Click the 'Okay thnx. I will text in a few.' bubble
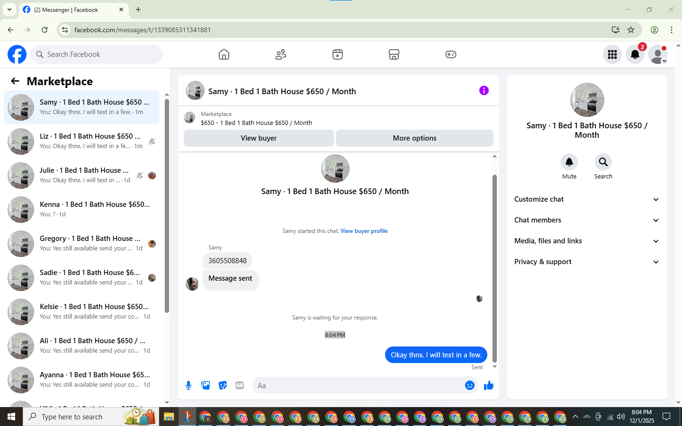The width and height of the screenshot is (682, 426). pyautogui.click(x=436, y=355)
